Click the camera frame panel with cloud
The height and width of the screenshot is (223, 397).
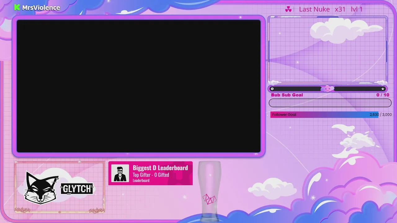[x=328, y=50]
